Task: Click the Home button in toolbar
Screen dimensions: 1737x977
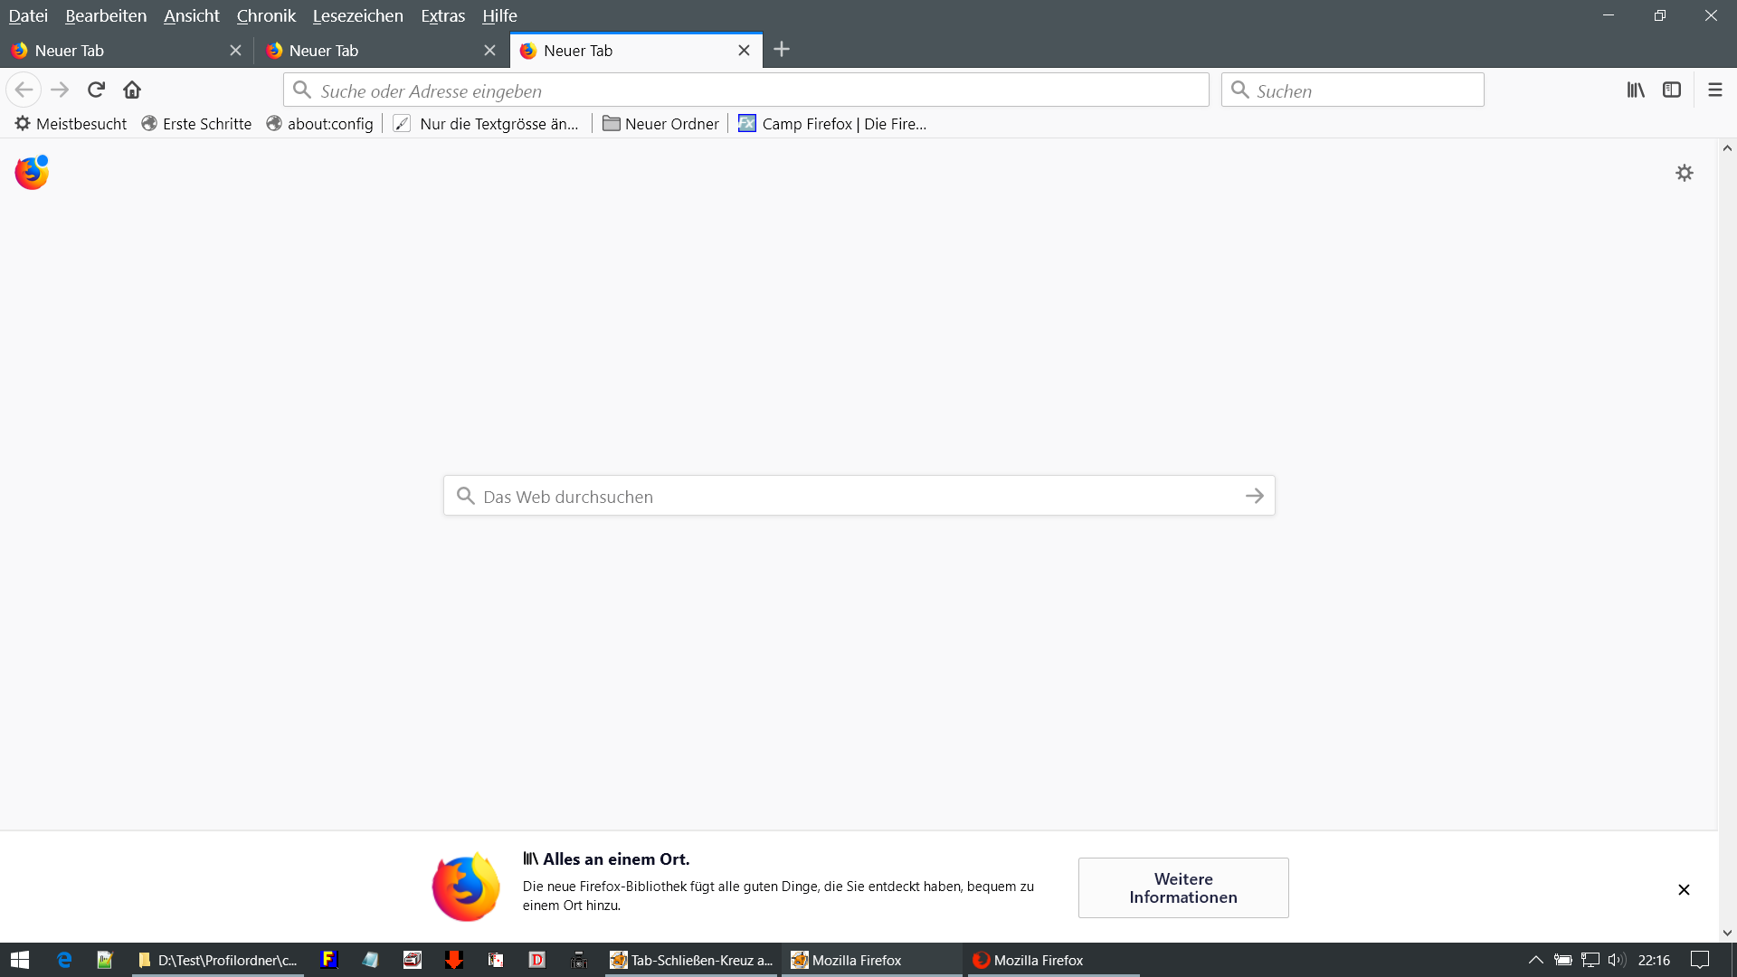Action: (132, 90)
